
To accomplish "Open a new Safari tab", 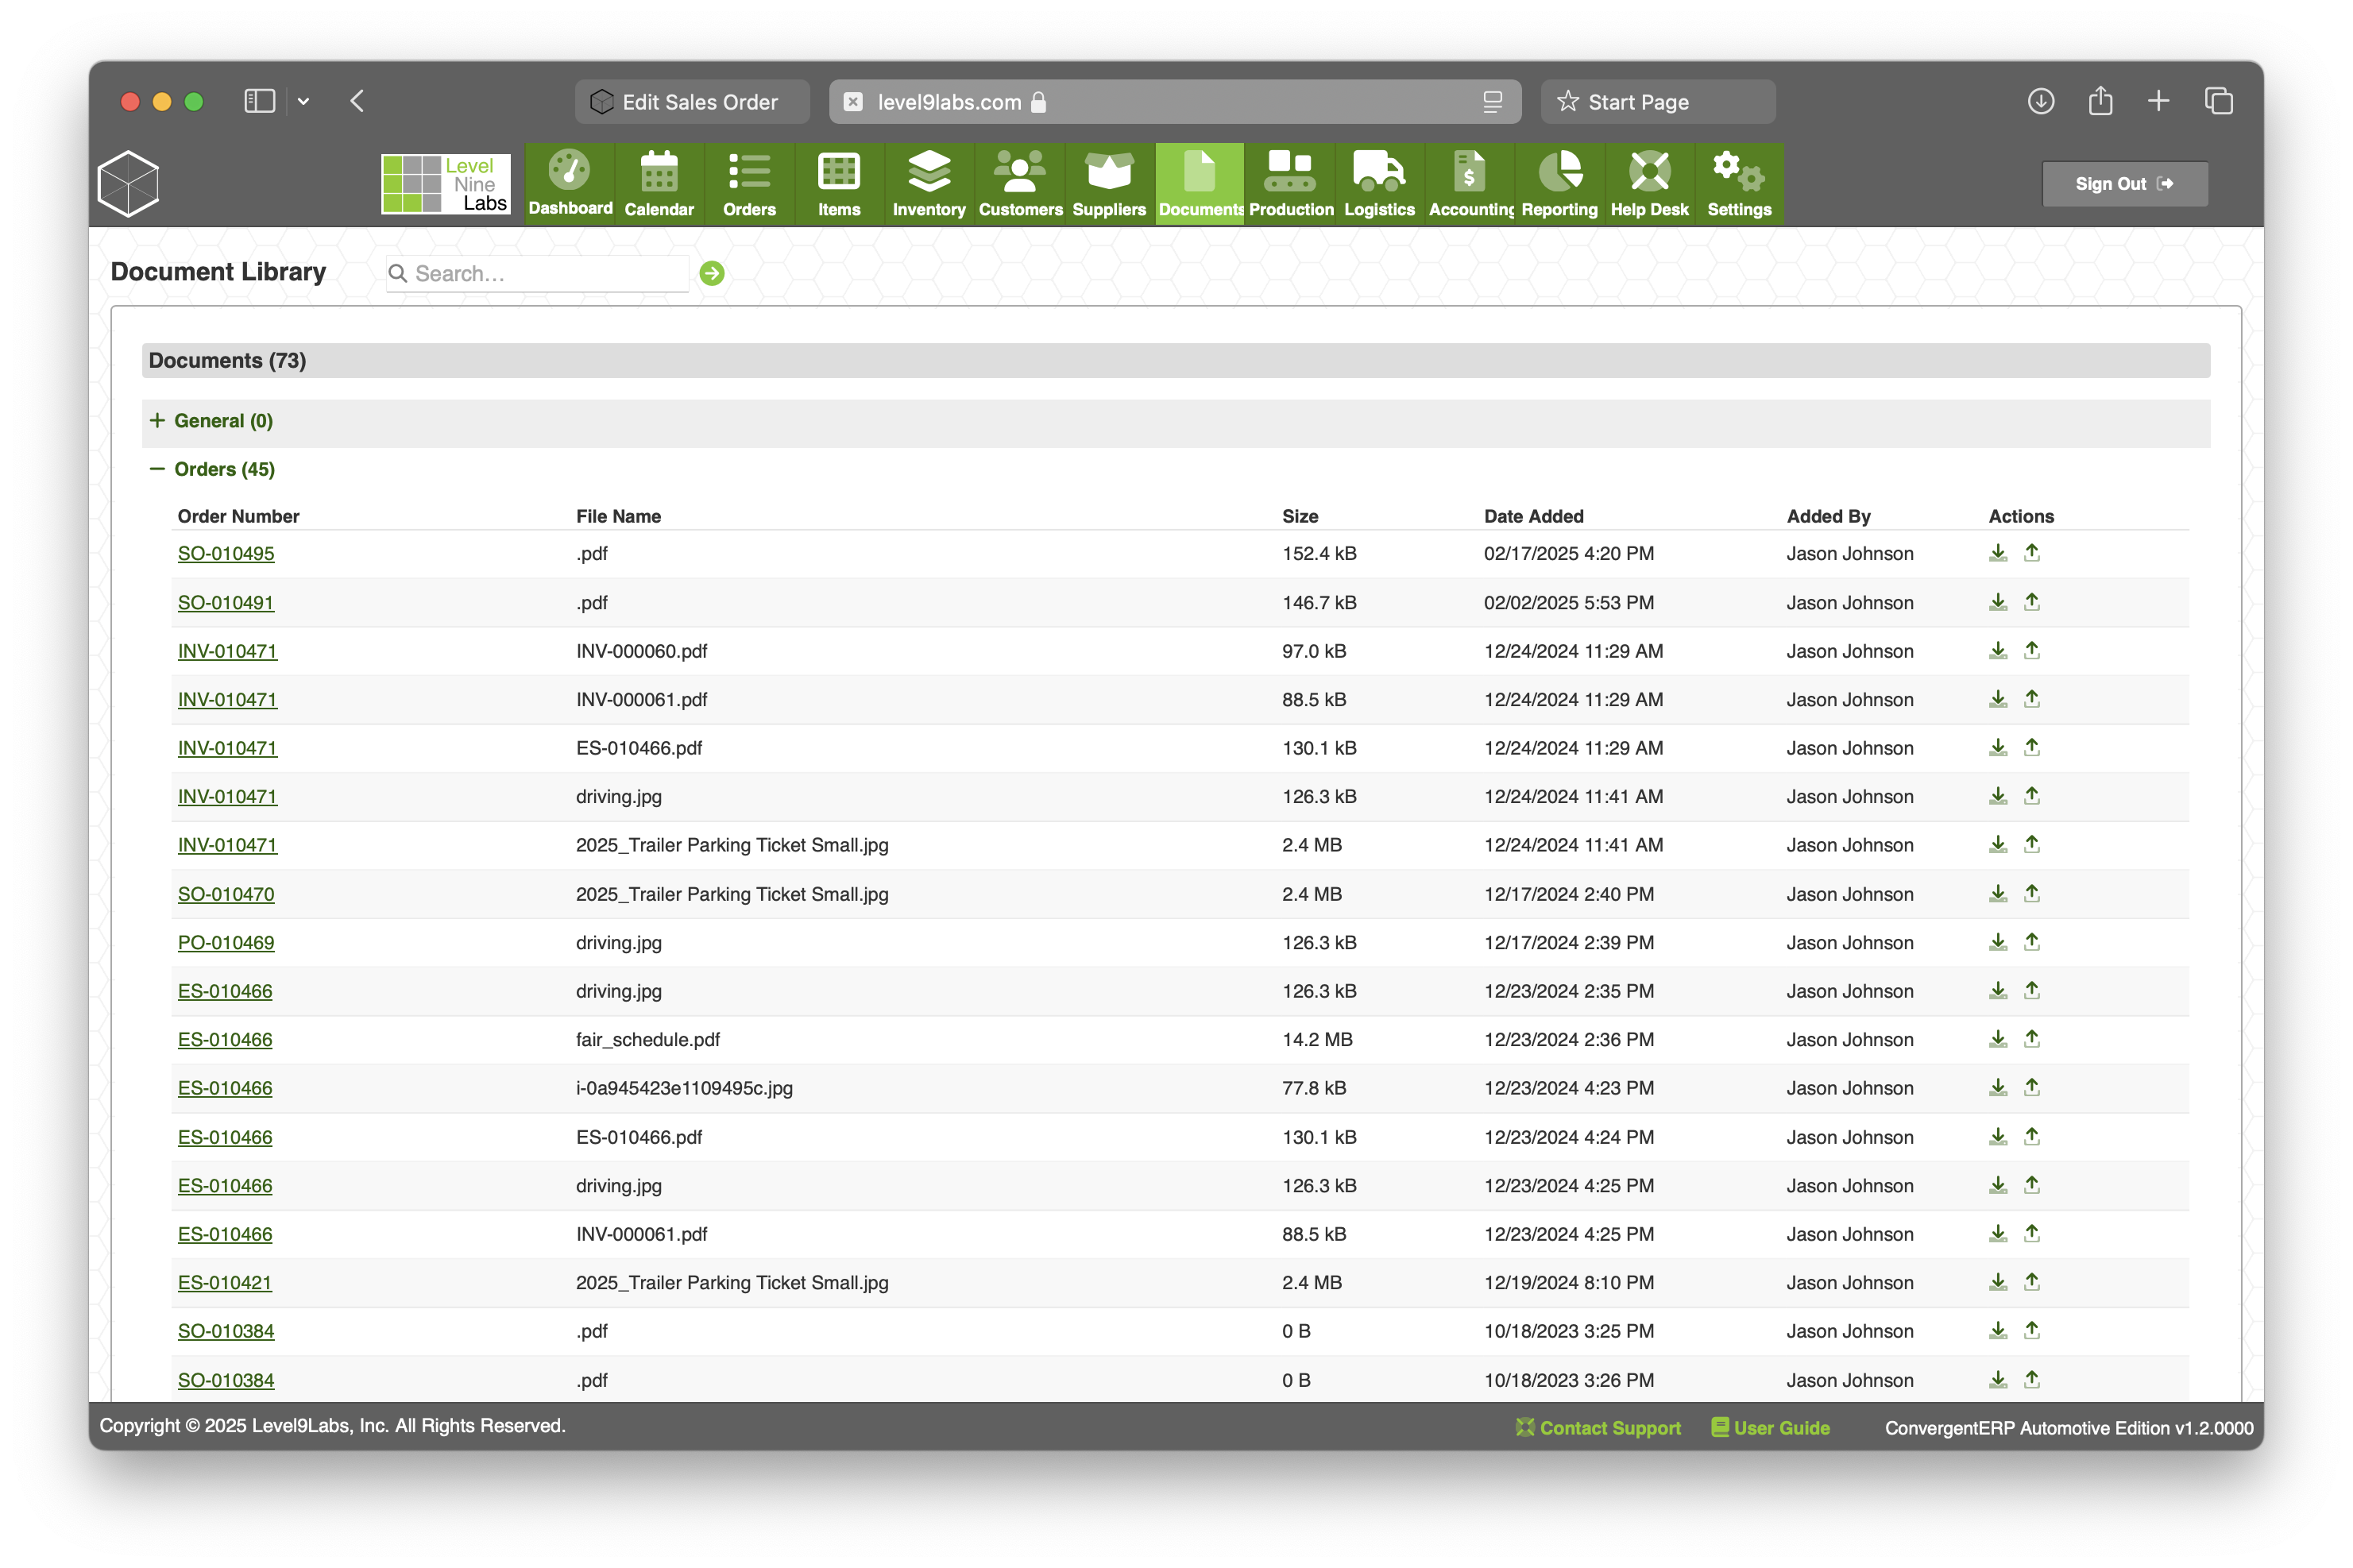I will click(x=2158, y=101).
